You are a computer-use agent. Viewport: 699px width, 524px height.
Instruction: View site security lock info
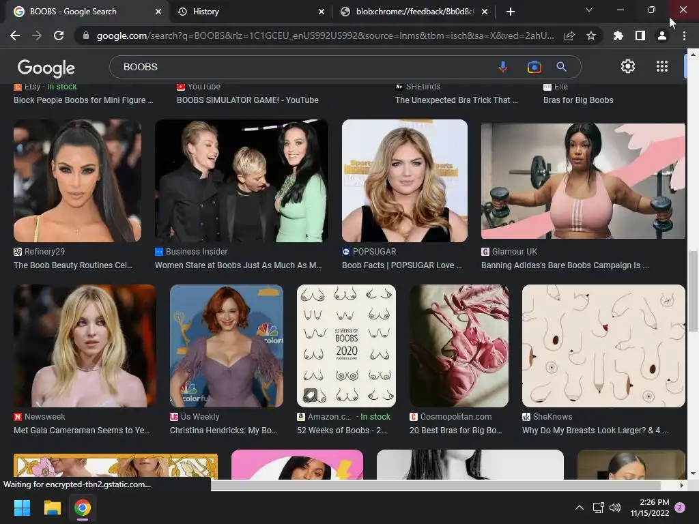click(86, 35)
